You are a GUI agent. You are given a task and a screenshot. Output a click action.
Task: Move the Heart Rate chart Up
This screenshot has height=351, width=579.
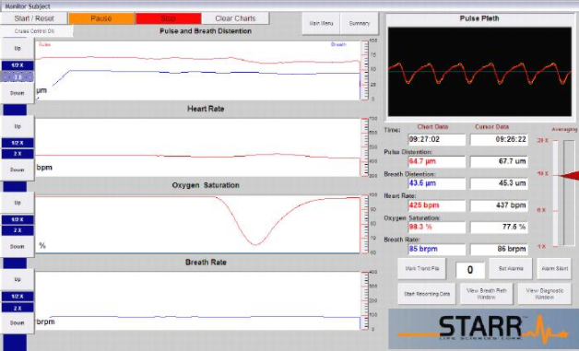18,126
